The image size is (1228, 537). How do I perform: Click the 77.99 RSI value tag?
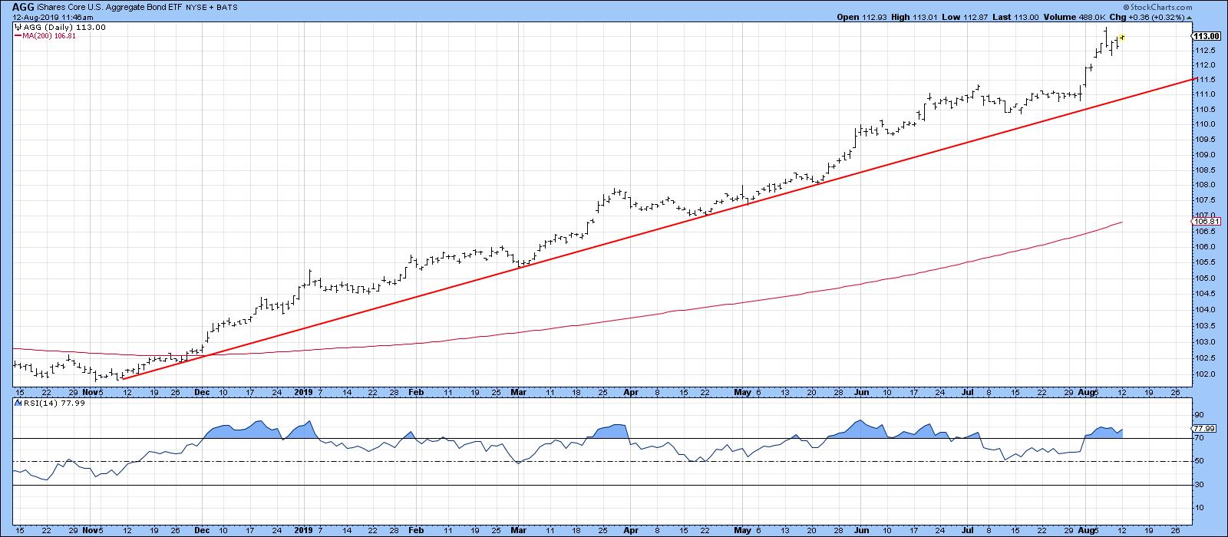(1205, 428)
